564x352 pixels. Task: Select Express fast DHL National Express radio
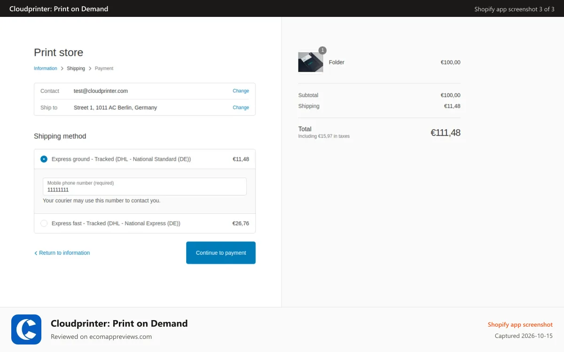click(44, 223)
